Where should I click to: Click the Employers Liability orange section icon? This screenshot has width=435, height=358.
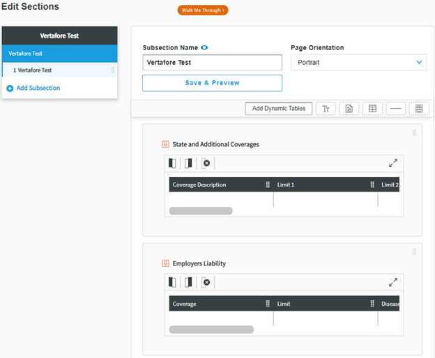pyautogui.click(x=165, y=263)
